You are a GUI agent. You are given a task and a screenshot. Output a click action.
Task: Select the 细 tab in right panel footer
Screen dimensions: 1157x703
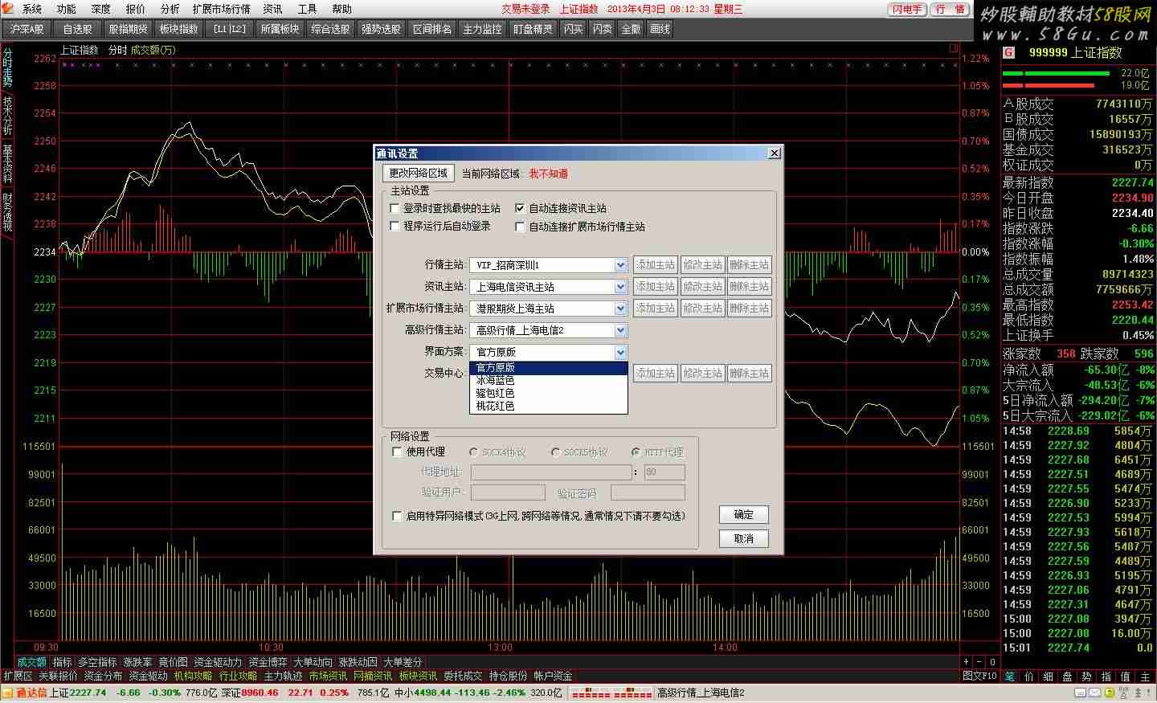click(1049, 676)
